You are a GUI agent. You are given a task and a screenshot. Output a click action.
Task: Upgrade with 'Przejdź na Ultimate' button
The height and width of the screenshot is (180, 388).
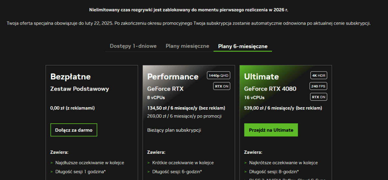coord(271,130)
